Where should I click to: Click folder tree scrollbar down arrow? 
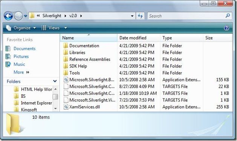click(55, 109)
